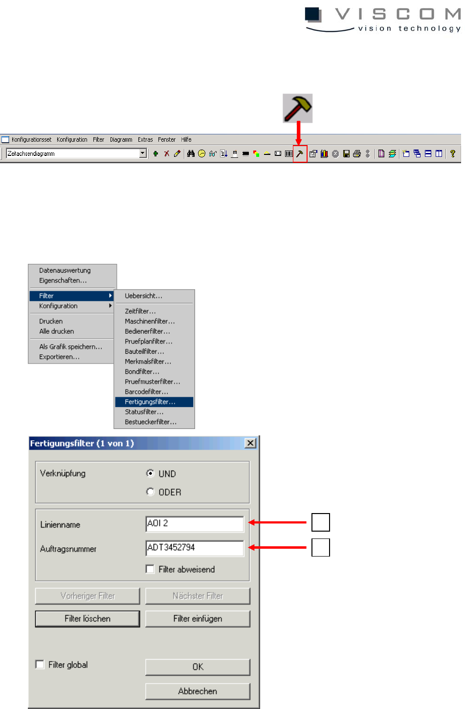This screenshot has width=465, height=709.
Task: Open the time filter clock icon
Action: click(x=201, y=153)
